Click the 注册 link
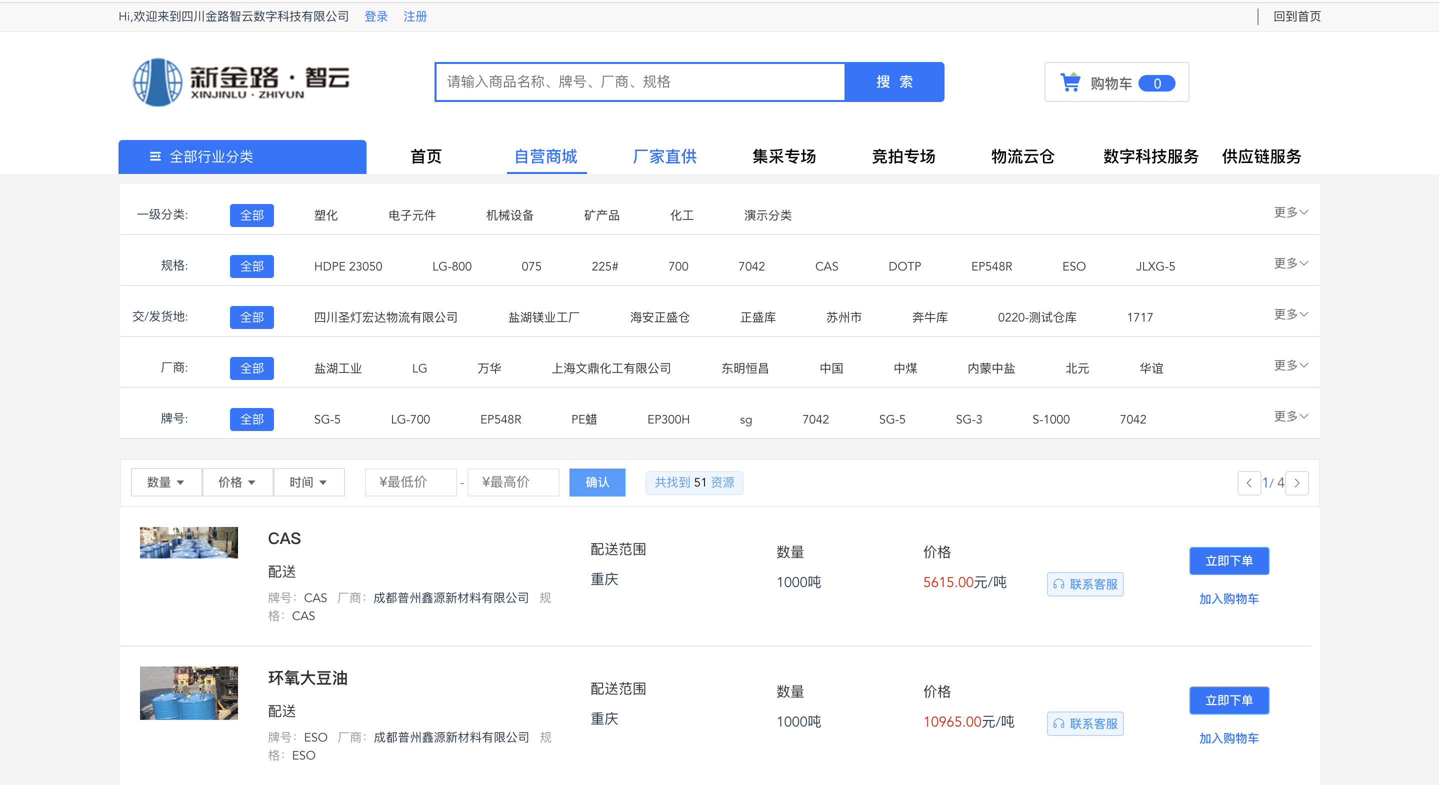This screenshot has height=785, width=1439. pos(415,16)
